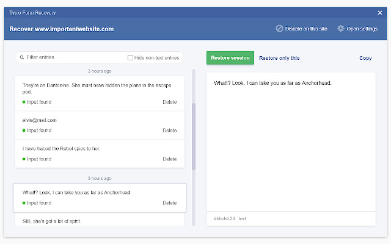Delete the Dantooine plans entry
This screenshot has width=391, height=244.
[x=169, y=102]
